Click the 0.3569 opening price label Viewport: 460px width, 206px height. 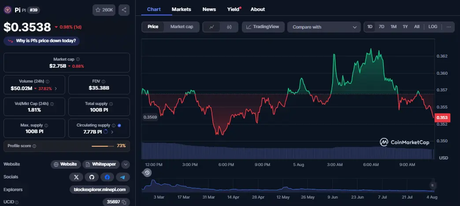pos(150,117)
